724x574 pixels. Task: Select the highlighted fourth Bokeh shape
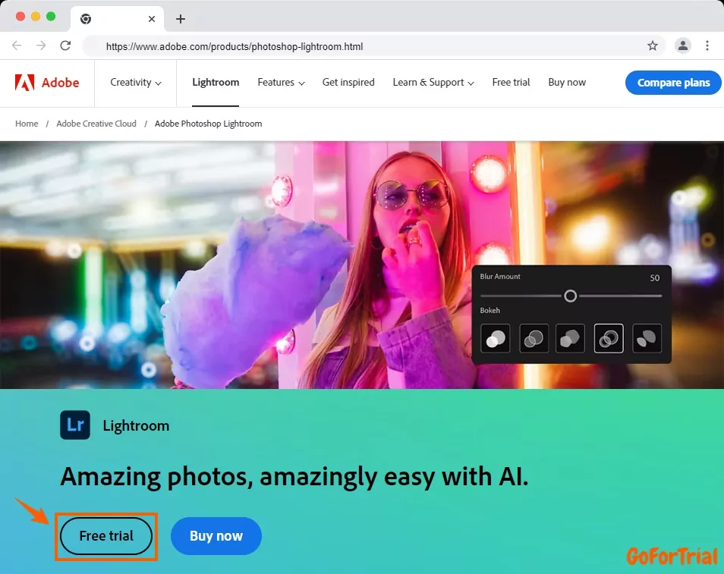[609, 338]
